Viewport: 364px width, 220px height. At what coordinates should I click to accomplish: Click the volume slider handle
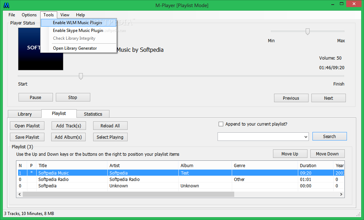point(307,31)
